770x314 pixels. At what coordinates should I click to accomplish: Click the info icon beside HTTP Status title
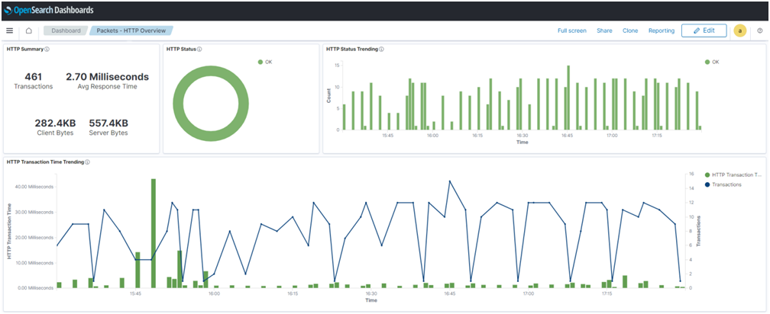coord(199,50)
